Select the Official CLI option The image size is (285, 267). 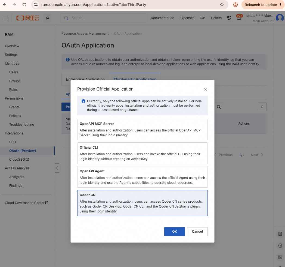click(x=142, y=153)
